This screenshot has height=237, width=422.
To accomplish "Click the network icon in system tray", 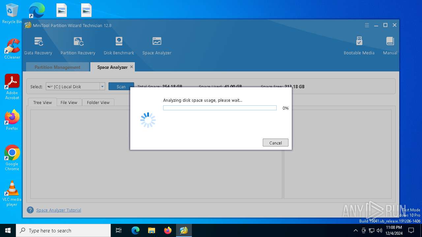I will (x=372, y=230).
